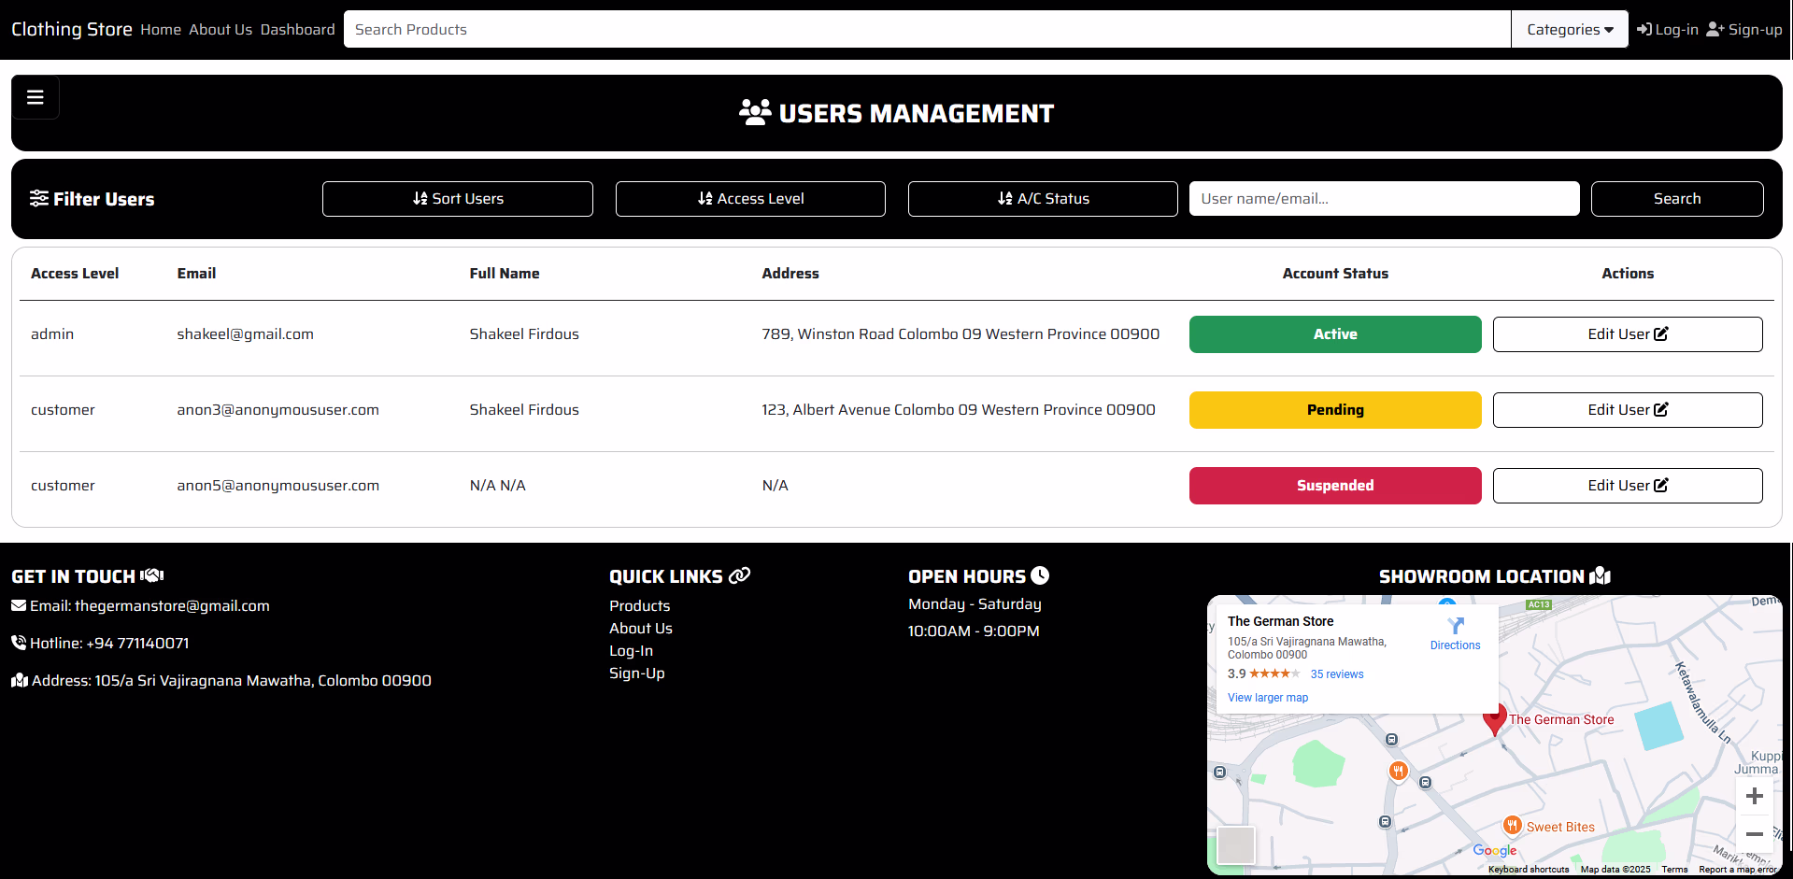The width and height of the screenshot is (1793, 879).
Task: Open the hamburger sidebar menu
Action: (36, 97)
